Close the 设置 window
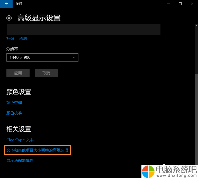Screen dimensions: 198x178 tap(192, 4)
